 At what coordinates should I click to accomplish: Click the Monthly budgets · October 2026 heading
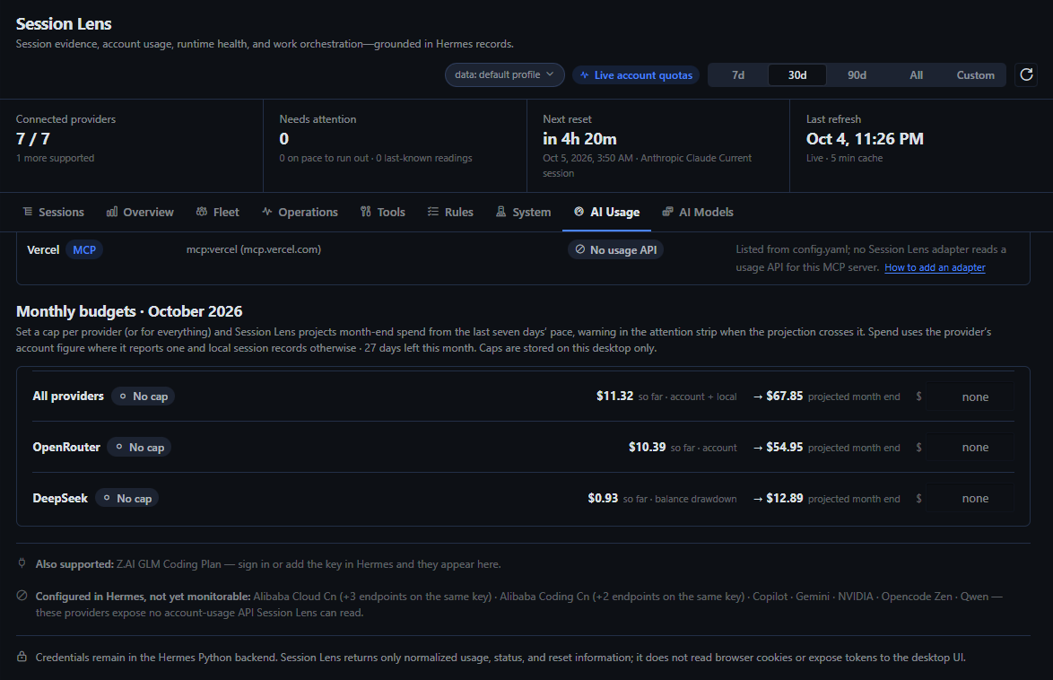pos(129,312)
